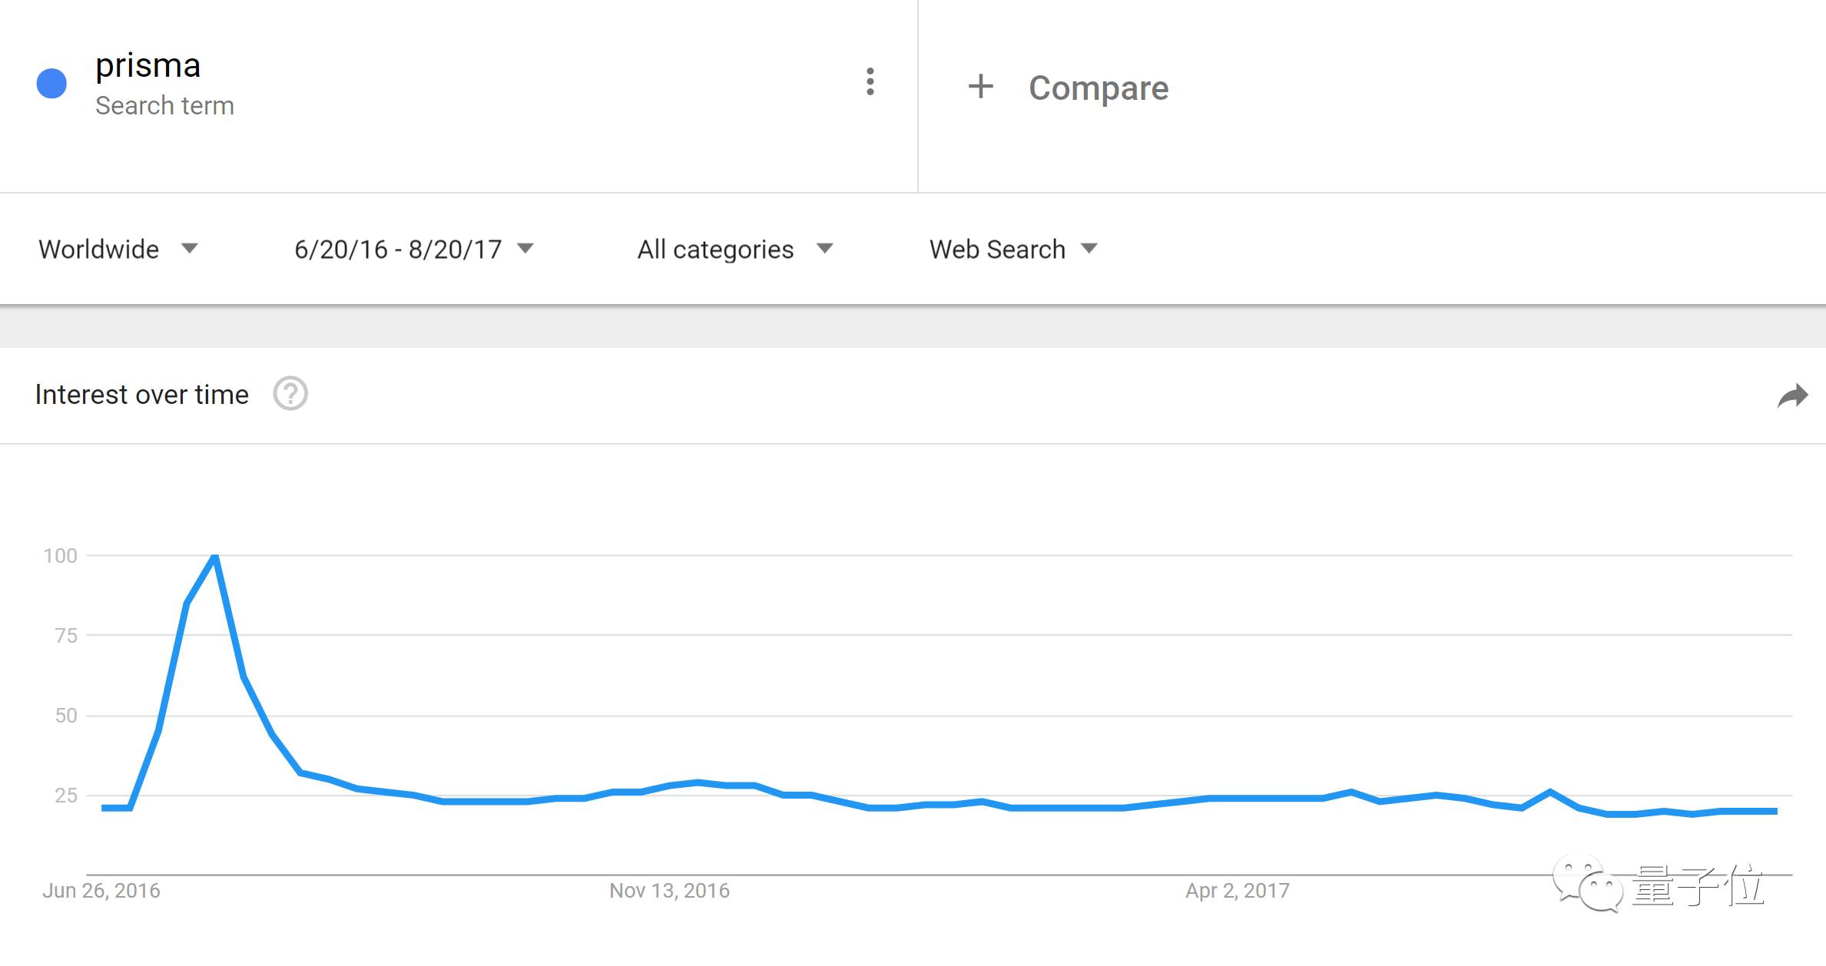1826x966 pixels.
Task: Click the Compare text button
Action: click(1098, 88)
